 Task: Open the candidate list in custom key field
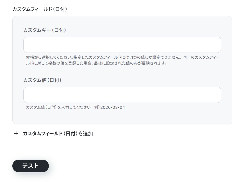tap(122, 45)
